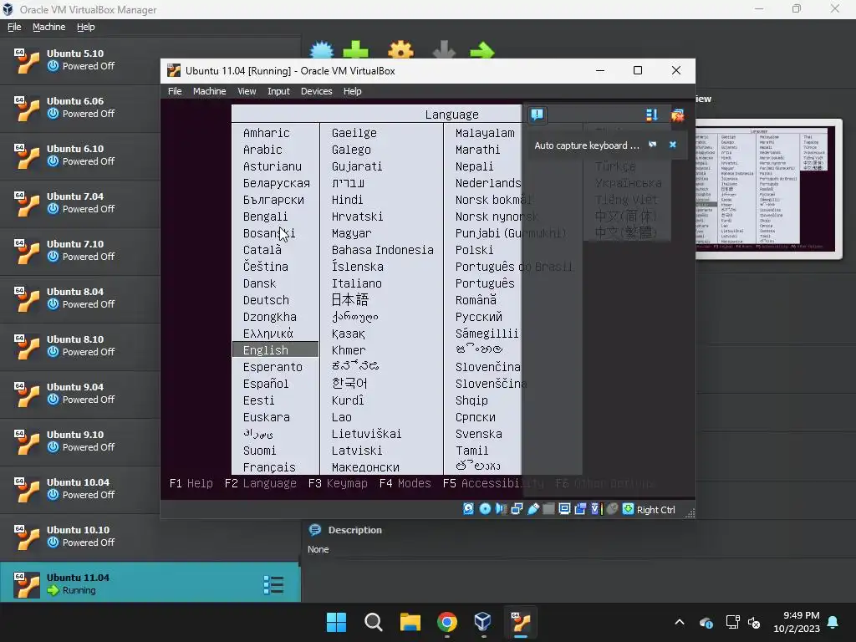Image resolution: width=856 pixels, height=642 pixels.
Task: Dismiss the Auto capture keyboard notification
Action: pos(673,145)
